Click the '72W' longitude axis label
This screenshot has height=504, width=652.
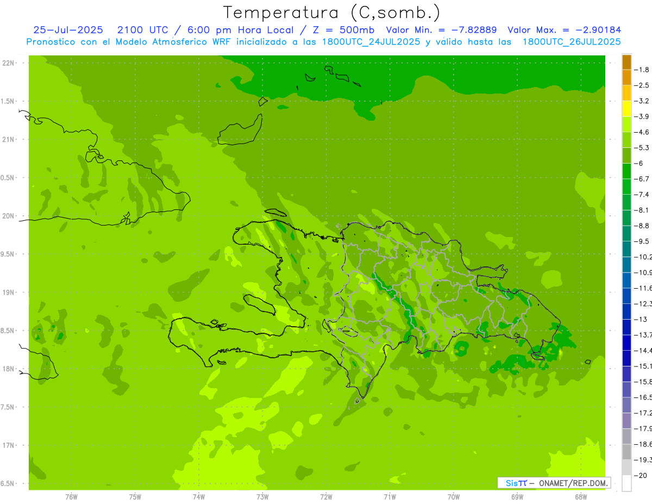326,497
